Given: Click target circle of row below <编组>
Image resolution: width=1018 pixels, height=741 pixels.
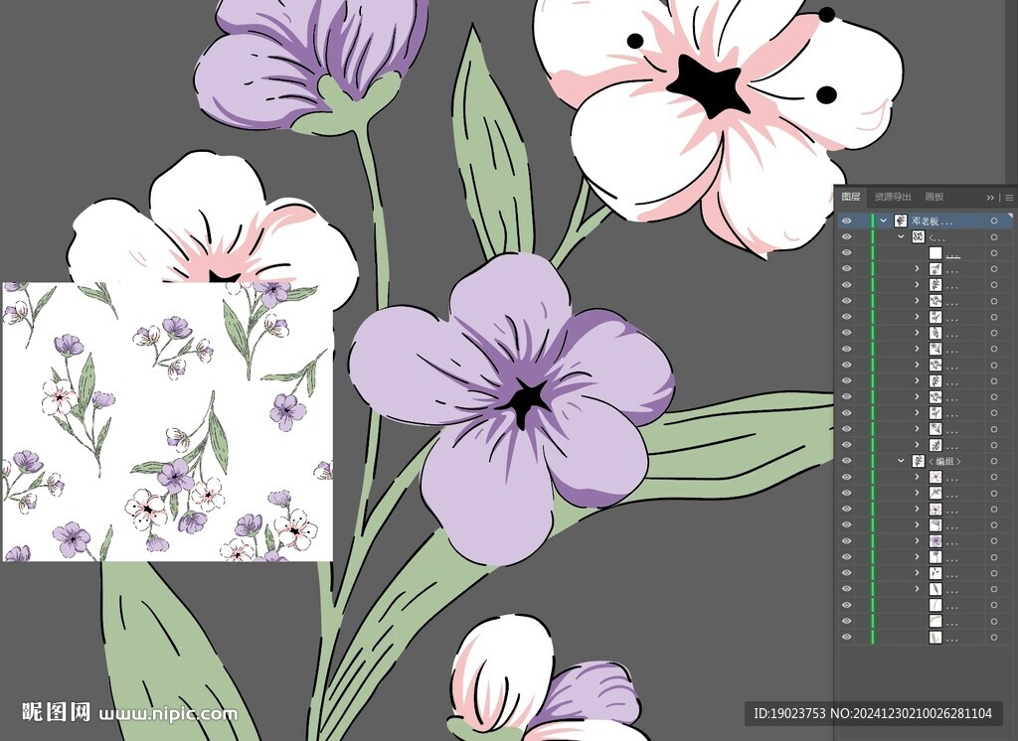Looking at the screenshot, I should pos(994,477).
